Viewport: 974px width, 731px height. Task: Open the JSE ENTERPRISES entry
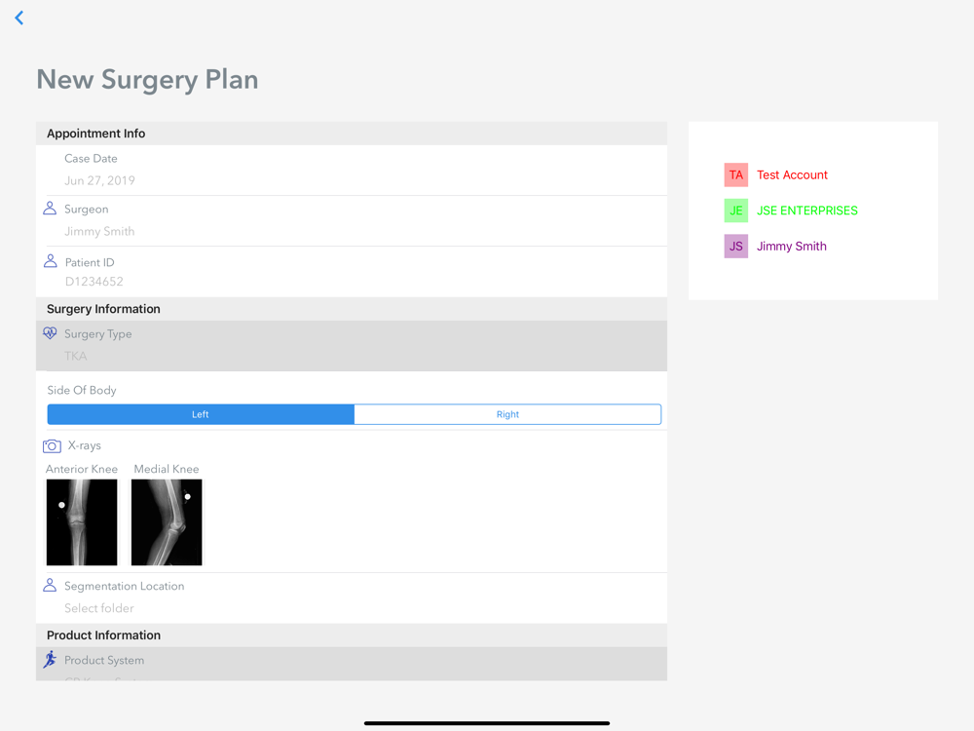(806, 211)
